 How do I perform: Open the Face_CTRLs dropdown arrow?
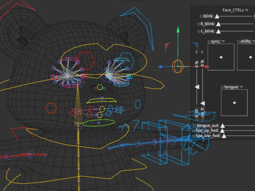pos(246,10)
